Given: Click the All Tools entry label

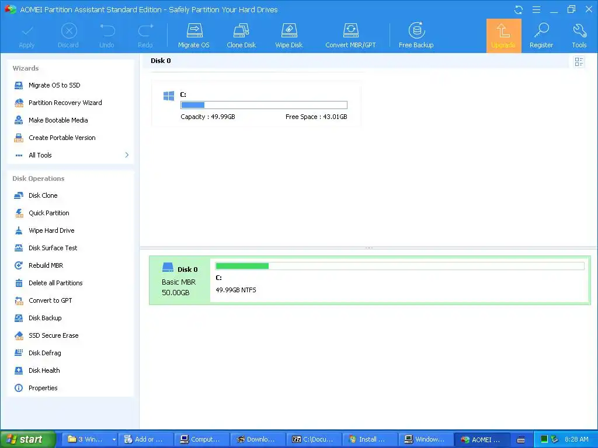Looking at the screenshot, I should (40, 155).
